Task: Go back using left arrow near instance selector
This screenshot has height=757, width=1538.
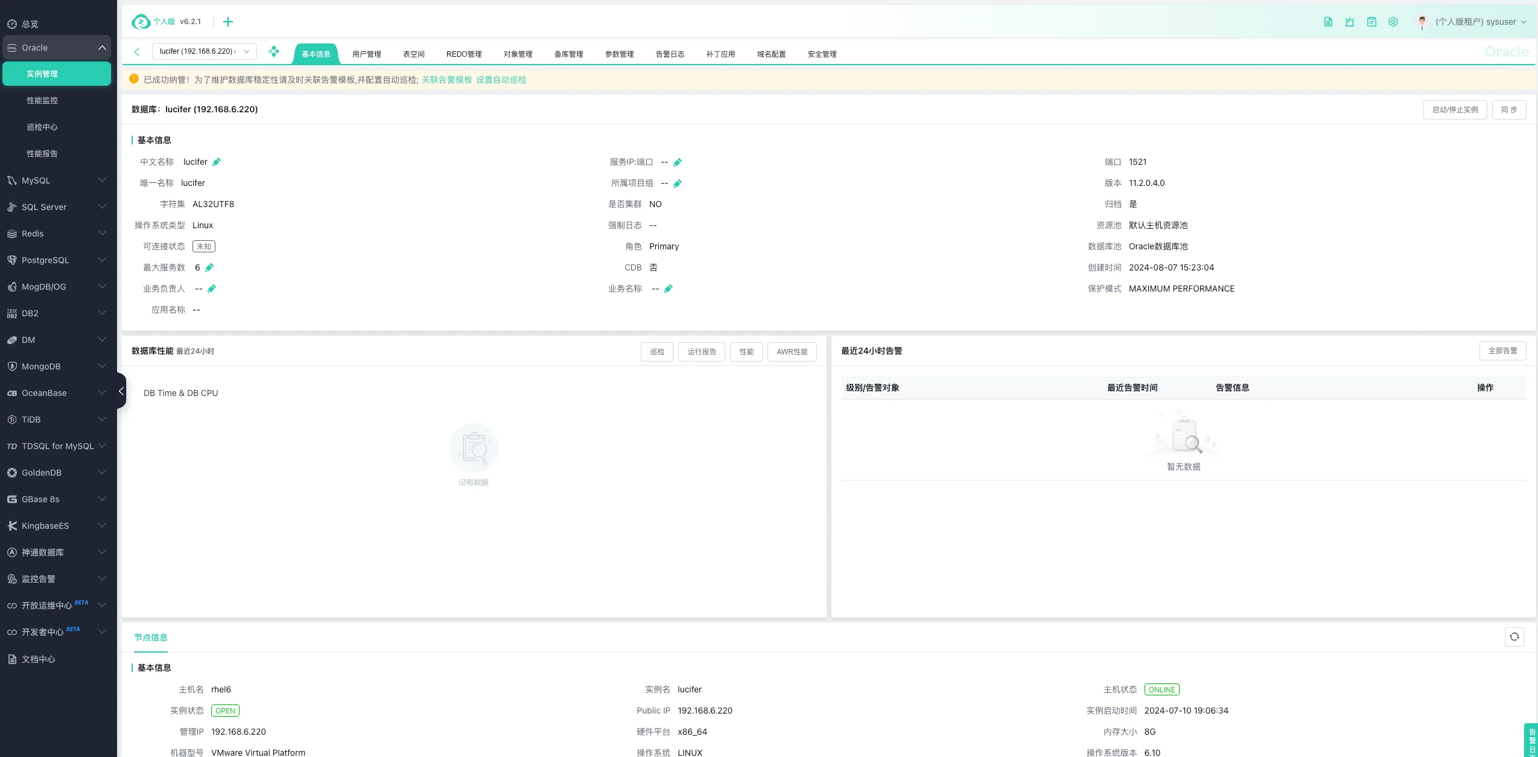Action: (x=137, y=52)
